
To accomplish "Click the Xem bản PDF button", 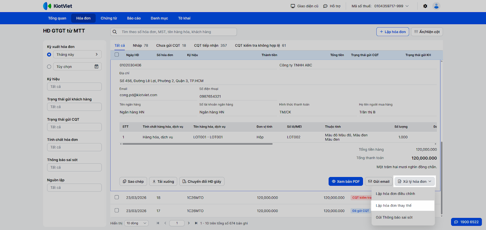I will [345, 182].
